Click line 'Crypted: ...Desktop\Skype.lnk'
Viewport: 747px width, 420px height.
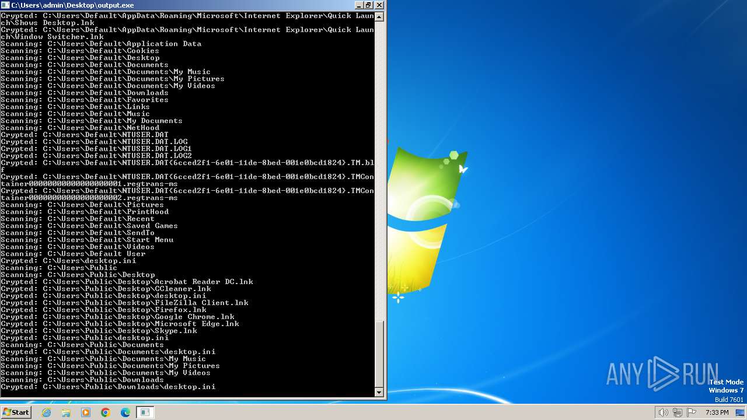pyautogui.click(x=99, y=331)
